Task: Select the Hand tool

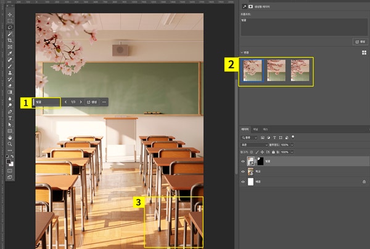Action: (10, 138)
